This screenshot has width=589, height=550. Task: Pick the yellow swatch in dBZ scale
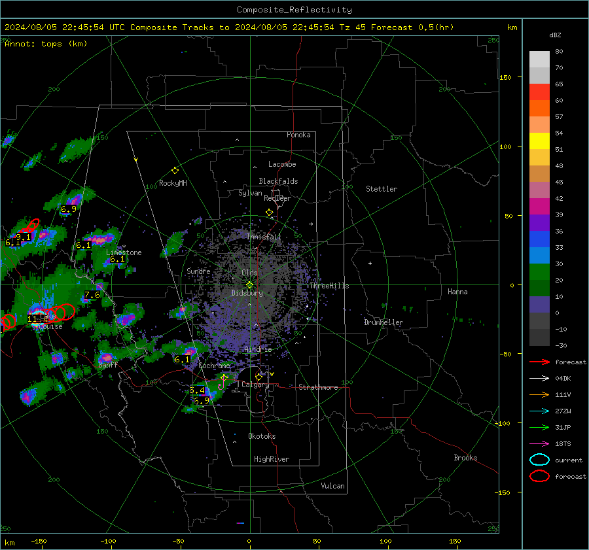click(x=539, y=141)
